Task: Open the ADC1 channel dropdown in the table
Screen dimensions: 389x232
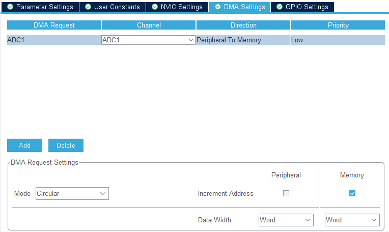Action: click(x=148, y=40)
